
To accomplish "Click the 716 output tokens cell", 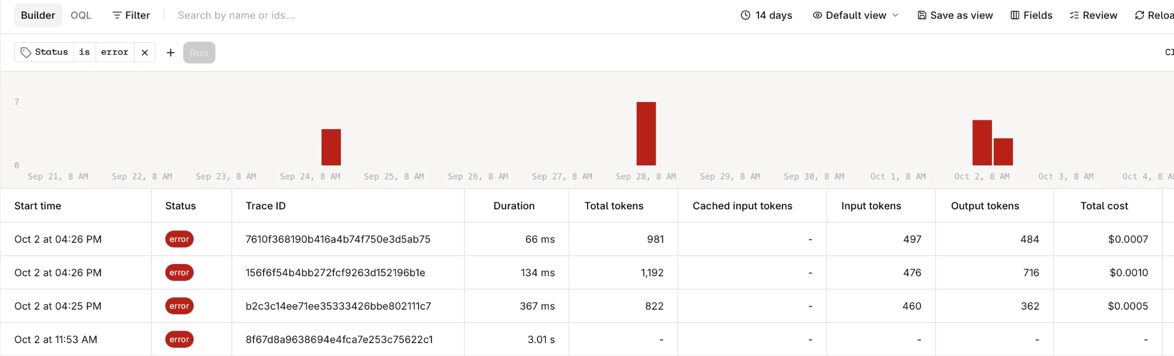I will (1031, 273).
